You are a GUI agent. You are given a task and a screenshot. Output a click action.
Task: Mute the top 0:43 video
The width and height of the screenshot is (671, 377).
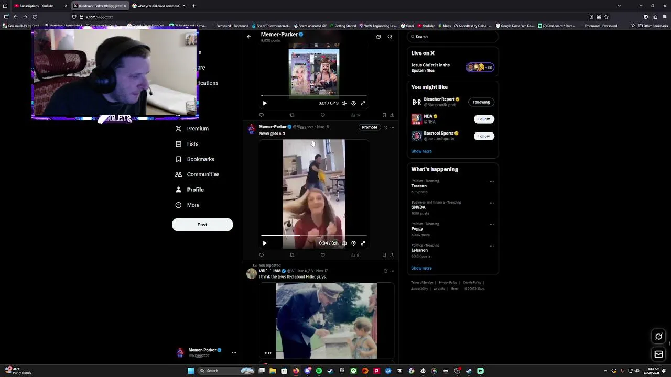pyautogui.click(x=344, y=103)
